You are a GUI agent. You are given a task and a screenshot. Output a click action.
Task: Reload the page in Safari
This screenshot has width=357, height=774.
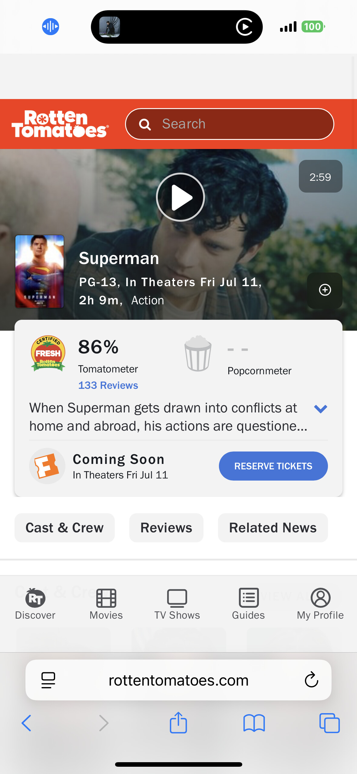coord(311,680)
